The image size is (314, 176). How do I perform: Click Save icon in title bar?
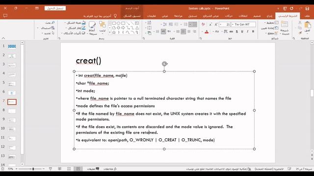click(307, 8)
